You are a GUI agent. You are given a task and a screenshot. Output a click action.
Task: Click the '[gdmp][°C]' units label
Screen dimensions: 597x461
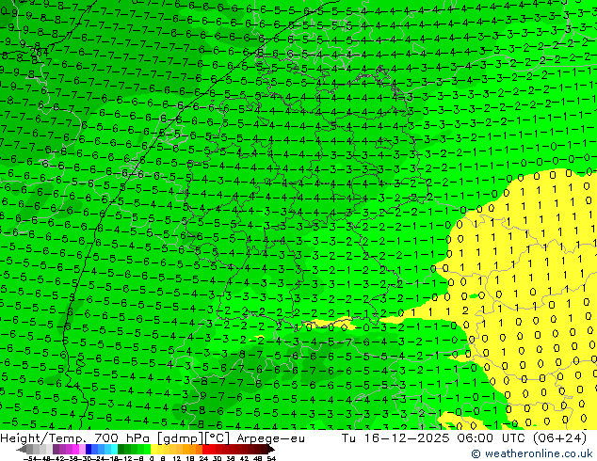click(x=194, y=438)
